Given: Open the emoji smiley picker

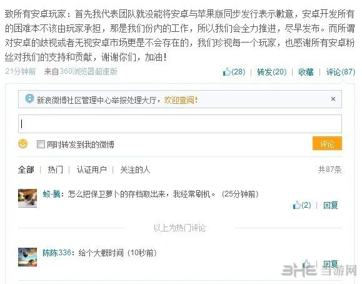Looking at the screenshot, I should 23,144.
